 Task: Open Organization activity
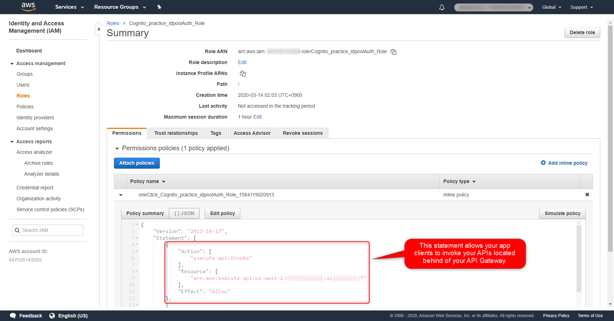point(39,199)
